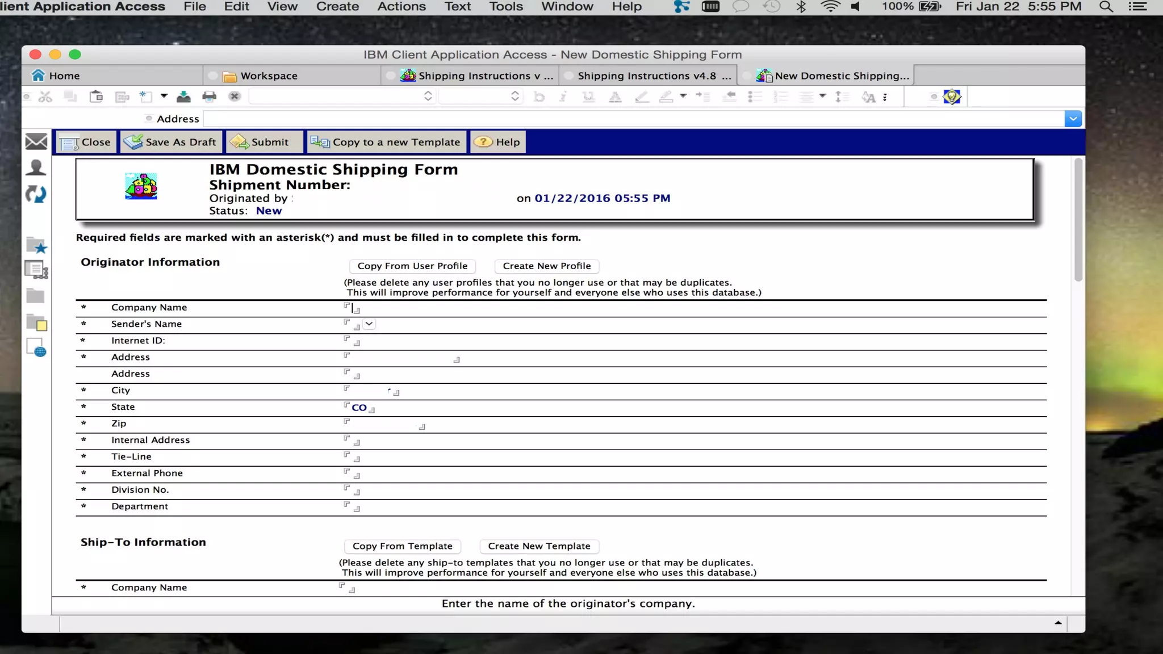
Task: Toggle bold text formatting icon
Action: point(539,97)
